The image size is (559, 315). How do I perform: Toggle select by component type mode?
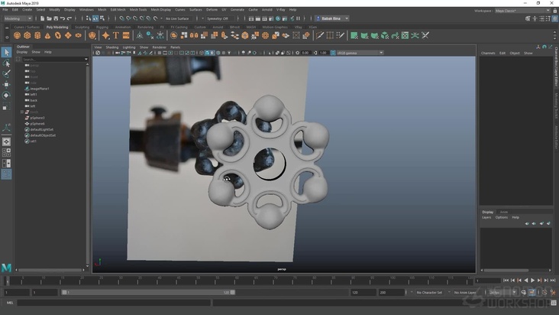point(102,18)
